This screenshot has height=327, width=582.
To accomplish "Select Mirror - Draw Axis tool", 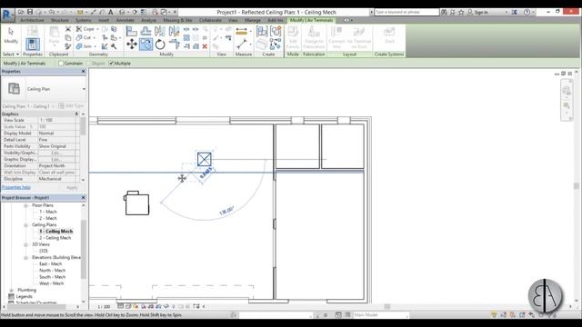I will (x=174, y=32).
